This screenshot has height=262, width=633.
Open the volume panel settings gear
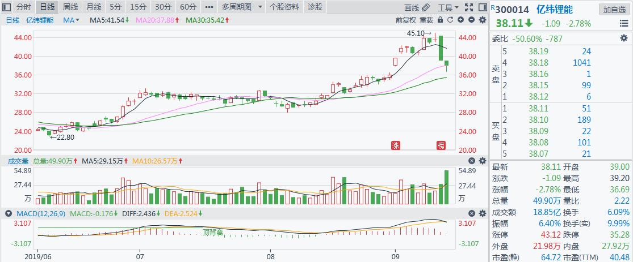click(x=483, y=161)
